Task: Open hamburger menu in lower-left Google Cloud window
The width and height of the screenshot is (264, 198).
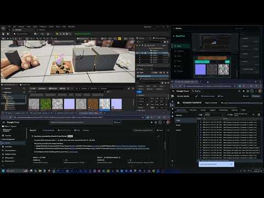Action: click(3, 122)
